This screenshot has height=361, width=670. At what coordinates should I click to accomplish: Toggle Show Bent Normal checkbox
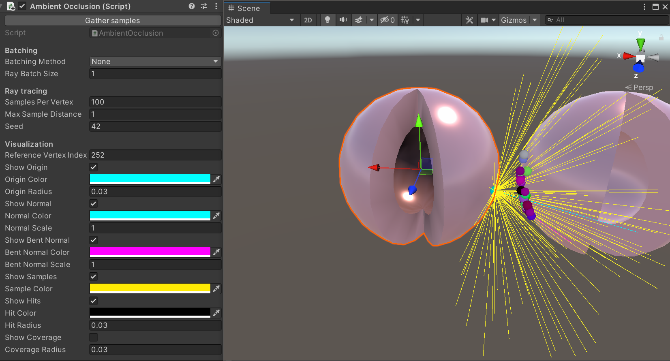(94, 240)
